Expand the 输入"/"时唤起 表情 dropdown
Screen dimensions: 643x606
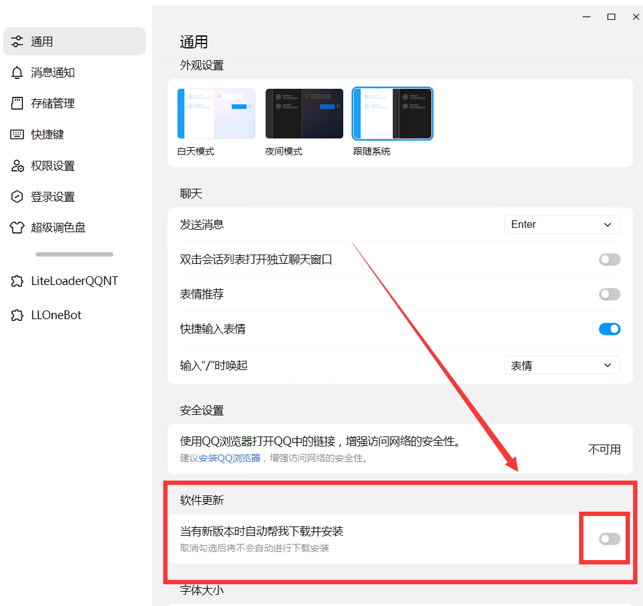(562, 366)
